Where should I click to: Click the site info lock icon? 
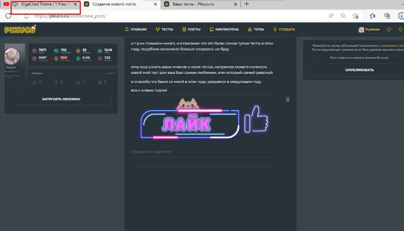tap(26, 16)
